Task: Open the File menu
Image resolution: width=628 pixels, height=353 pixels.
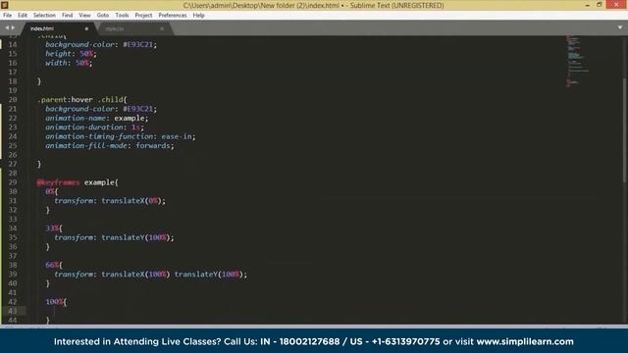Action: [x=7, y=16]
